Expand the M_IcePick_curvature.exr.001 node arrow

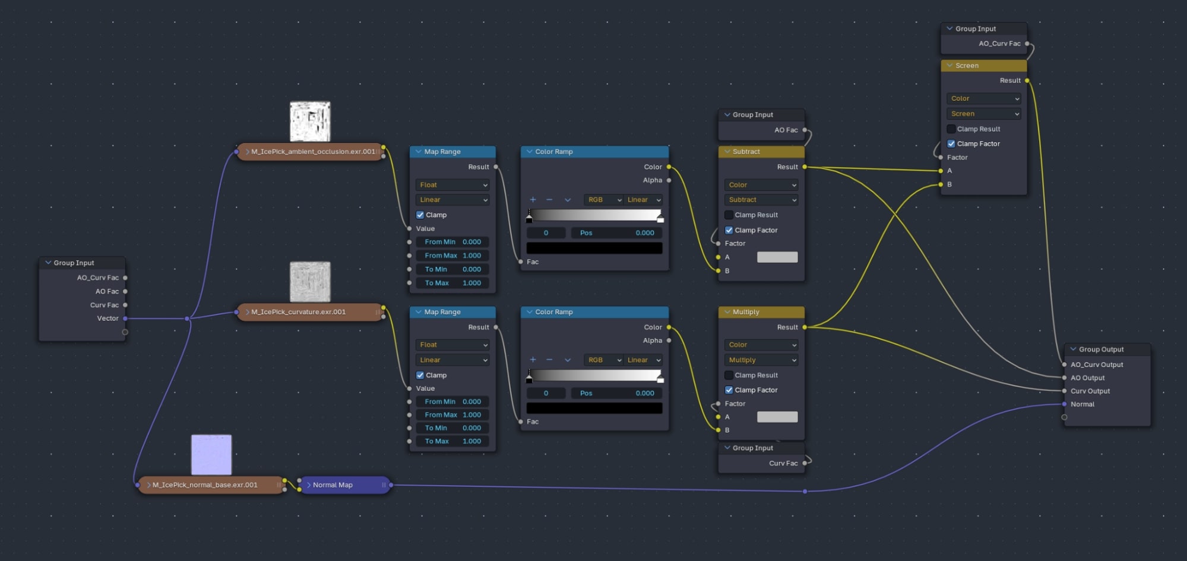(x=247, y=312)
